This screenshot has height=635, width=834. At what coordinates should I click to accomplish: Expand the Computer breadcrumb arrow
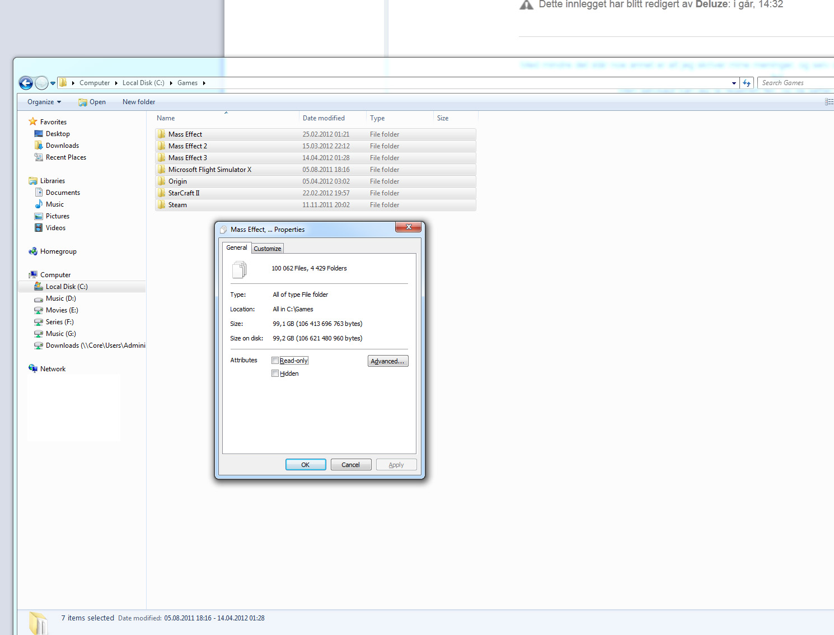coord(116,83)
